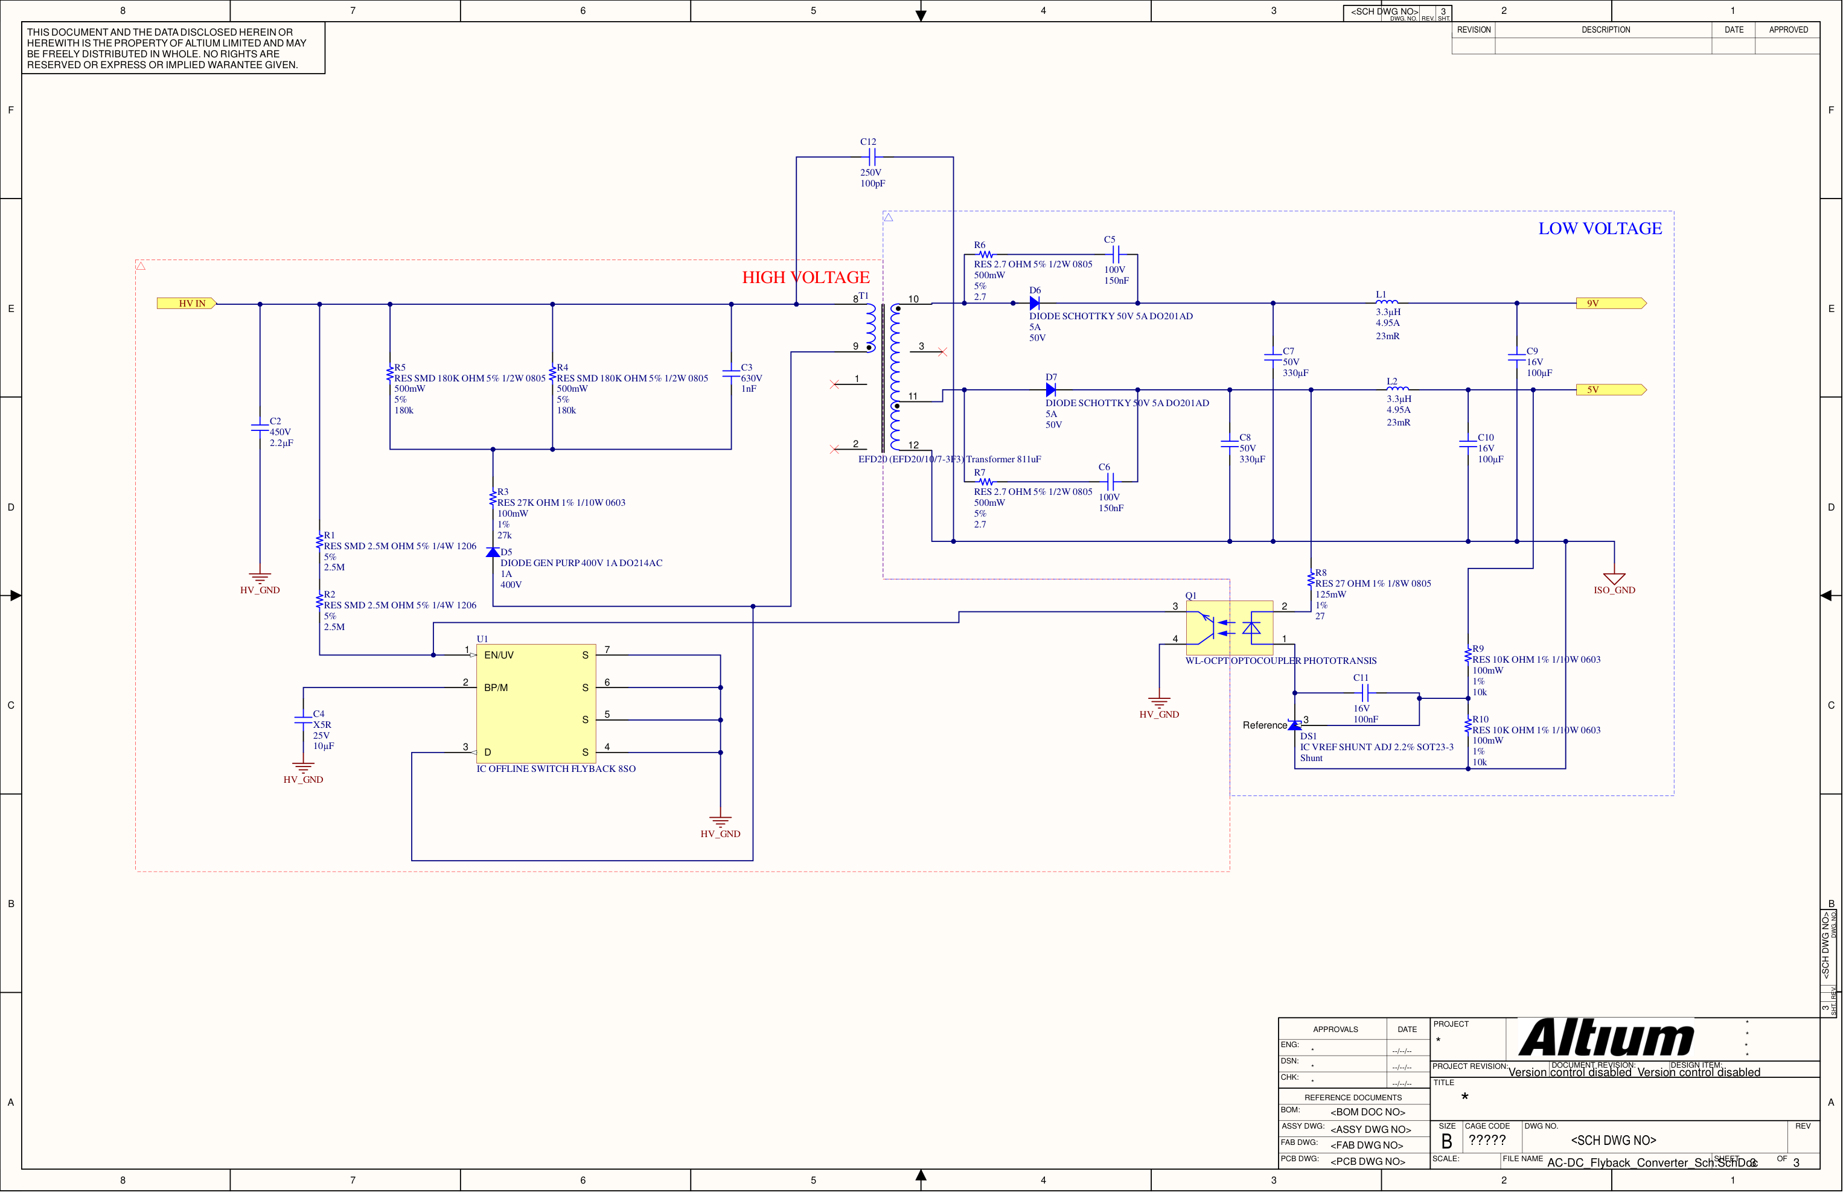This screenshot has width=1846, height=1195.
Task: Click the size B value in title block
Action: click(1446, 1141)
